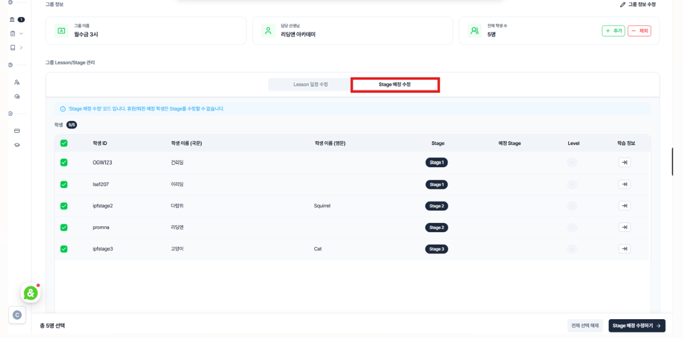The width and height of the screenshot is (683, 338).
Task: Click the Stage 3 badge for ipfstage3
Action: coord(436,249)
